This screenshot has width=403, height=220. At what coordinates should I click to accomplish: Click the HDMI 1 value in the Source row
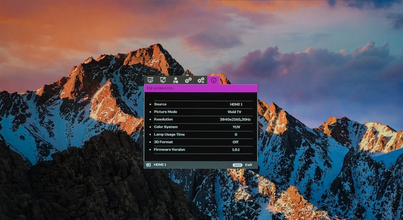point(236,104)
